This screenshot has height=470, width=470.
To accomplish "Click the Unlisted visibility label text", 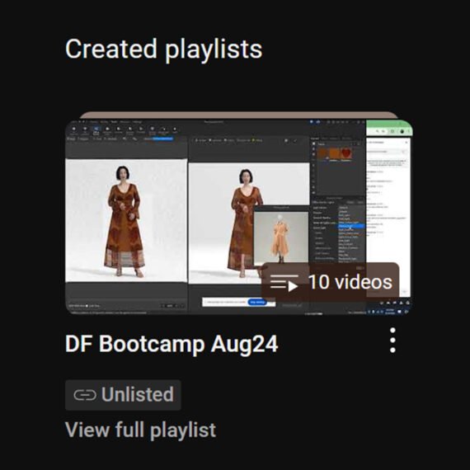I will [x=138, y=394].
